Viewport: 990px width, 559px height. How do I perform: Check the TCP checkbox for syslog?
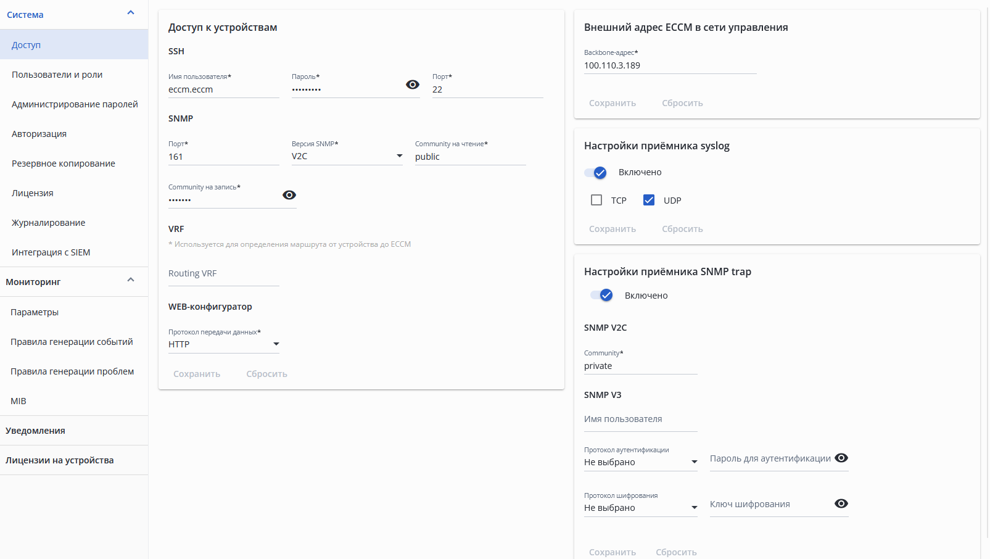point(596,200)
